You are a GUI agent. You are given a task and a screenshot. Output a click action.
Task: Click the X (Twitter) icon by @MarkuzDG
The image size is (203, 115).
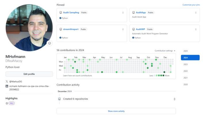point(7,81)
